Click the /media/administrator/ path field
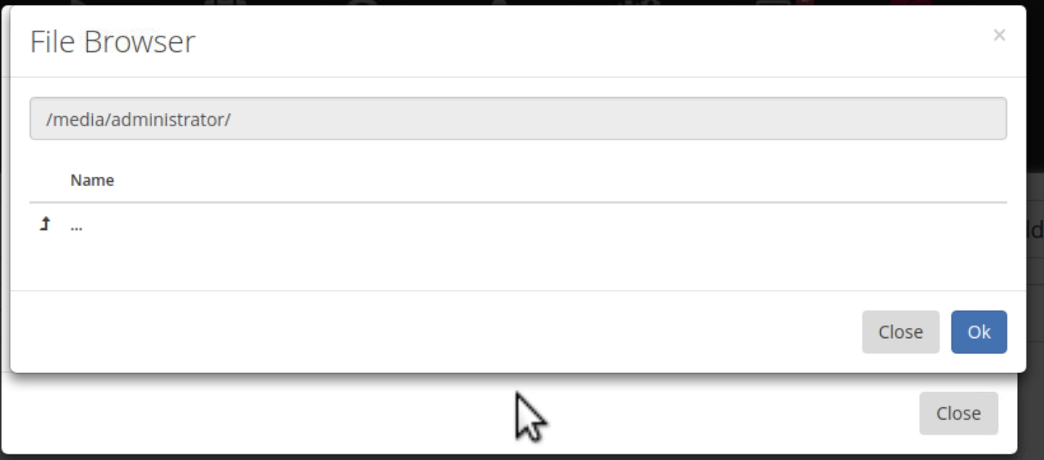 pyautogui.click(x=518, y=118)
